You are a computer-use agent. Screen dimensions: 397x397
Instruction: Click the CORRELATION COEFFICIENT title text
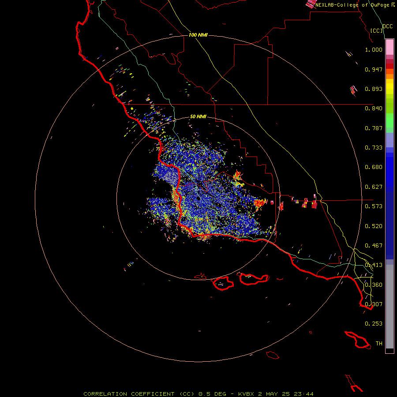pos(129,394)
